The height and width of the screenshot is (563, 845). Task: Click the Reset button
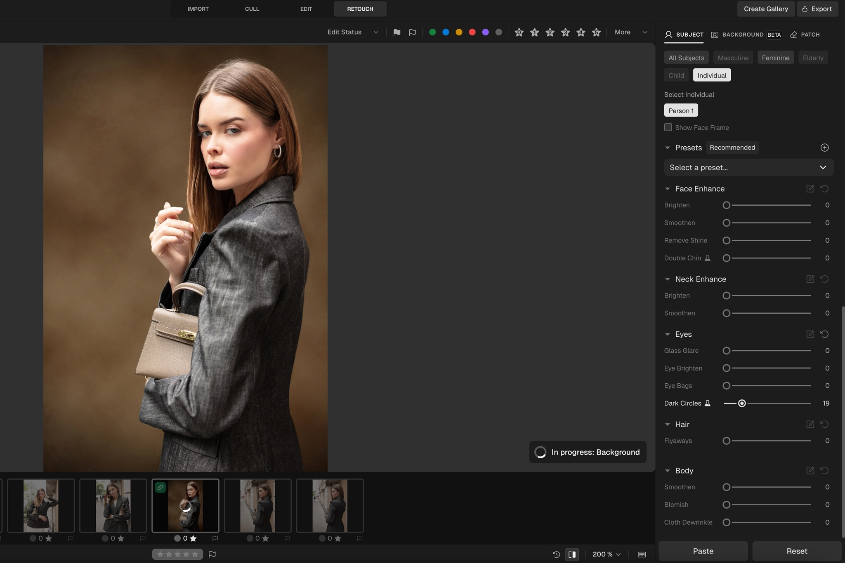pos(796,551)
